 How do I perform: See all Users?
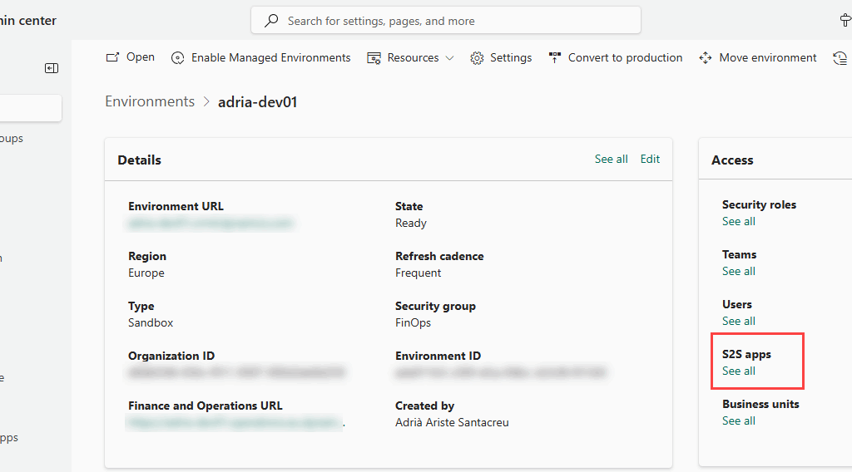[739, 322]
